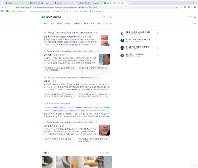The width and height of the screenshot is (198, 168).
Task: Select the 인플루언서 search tab
Action: (76, 23)
